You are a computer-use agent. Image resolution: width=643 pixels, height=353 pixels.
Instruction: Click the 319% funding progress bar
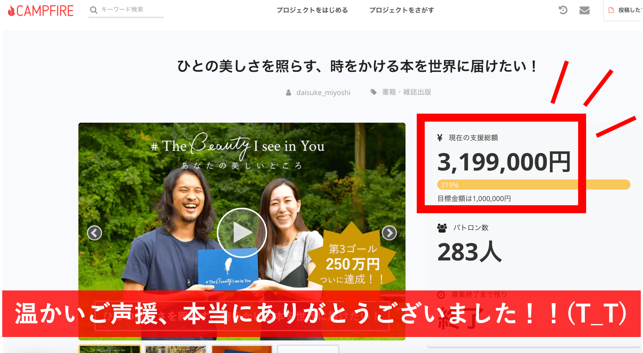click(x=533, y=185)
